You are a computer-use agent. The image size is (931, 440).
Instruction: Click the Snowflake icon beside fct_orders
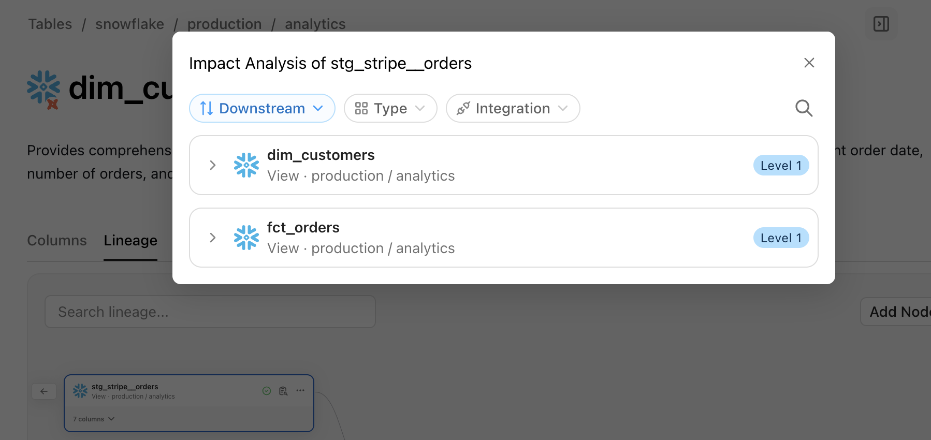(x=246, y=238)
